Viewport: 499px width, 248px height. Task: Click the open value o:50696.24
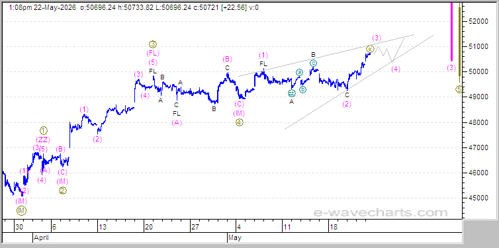click(97, 8)
